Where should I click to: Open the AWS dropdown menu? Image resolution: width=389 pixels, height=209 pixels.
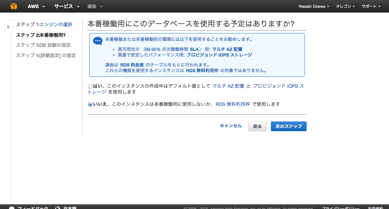click(36, 6)
